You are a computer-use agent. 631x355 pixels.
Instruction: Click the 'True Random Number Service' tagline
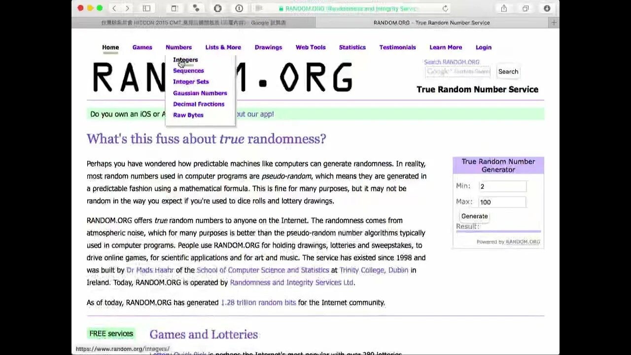coord(477,89)
